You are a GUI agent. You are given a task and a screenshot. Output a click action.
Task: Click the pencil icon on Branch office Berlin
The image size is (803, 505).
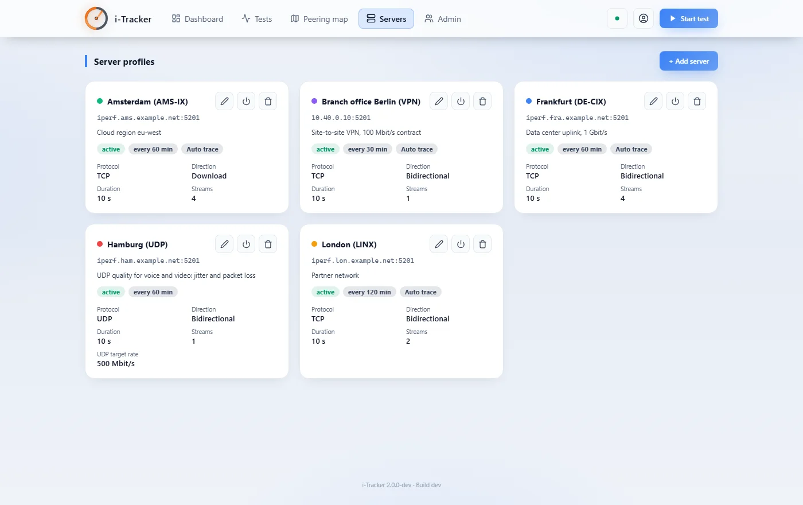click(439, 101)
